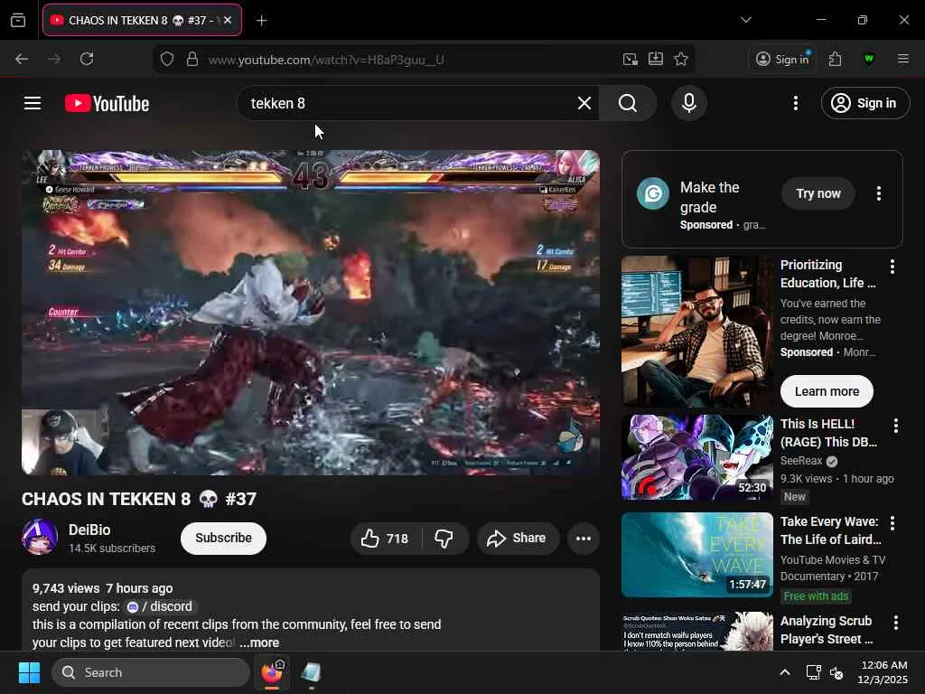Open options menu on 'Make the grade' ad

878,193
